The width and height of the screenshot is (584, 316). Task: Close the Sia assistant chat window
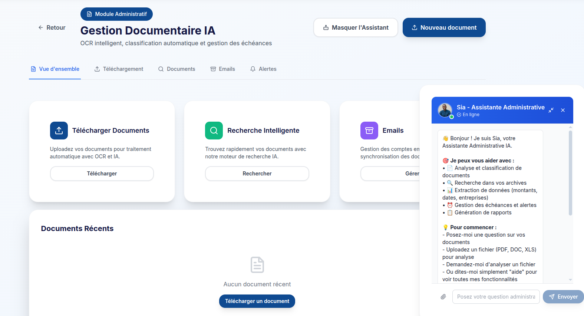563,110
